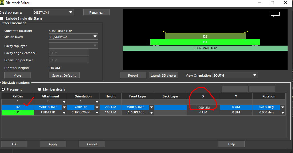Click the Front Layer column header
The width and height of the screenshot is (293, 153).
[138, 96]
